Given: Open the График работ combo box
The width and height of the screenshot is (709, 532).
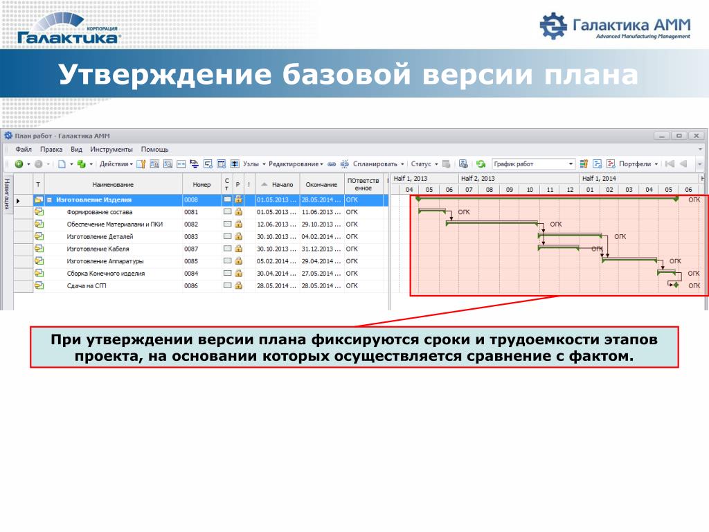Looking at the screenshot, I should pos(534,163).
